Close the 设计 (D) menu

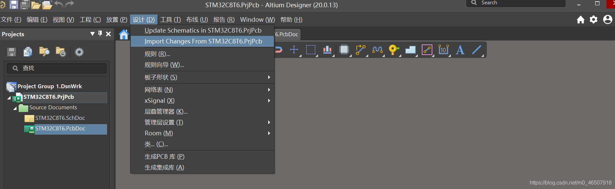click(144, 20)
